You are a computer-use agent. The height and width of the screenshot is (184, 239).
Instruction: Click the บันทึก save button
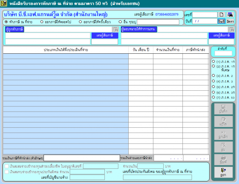[223, 109]
